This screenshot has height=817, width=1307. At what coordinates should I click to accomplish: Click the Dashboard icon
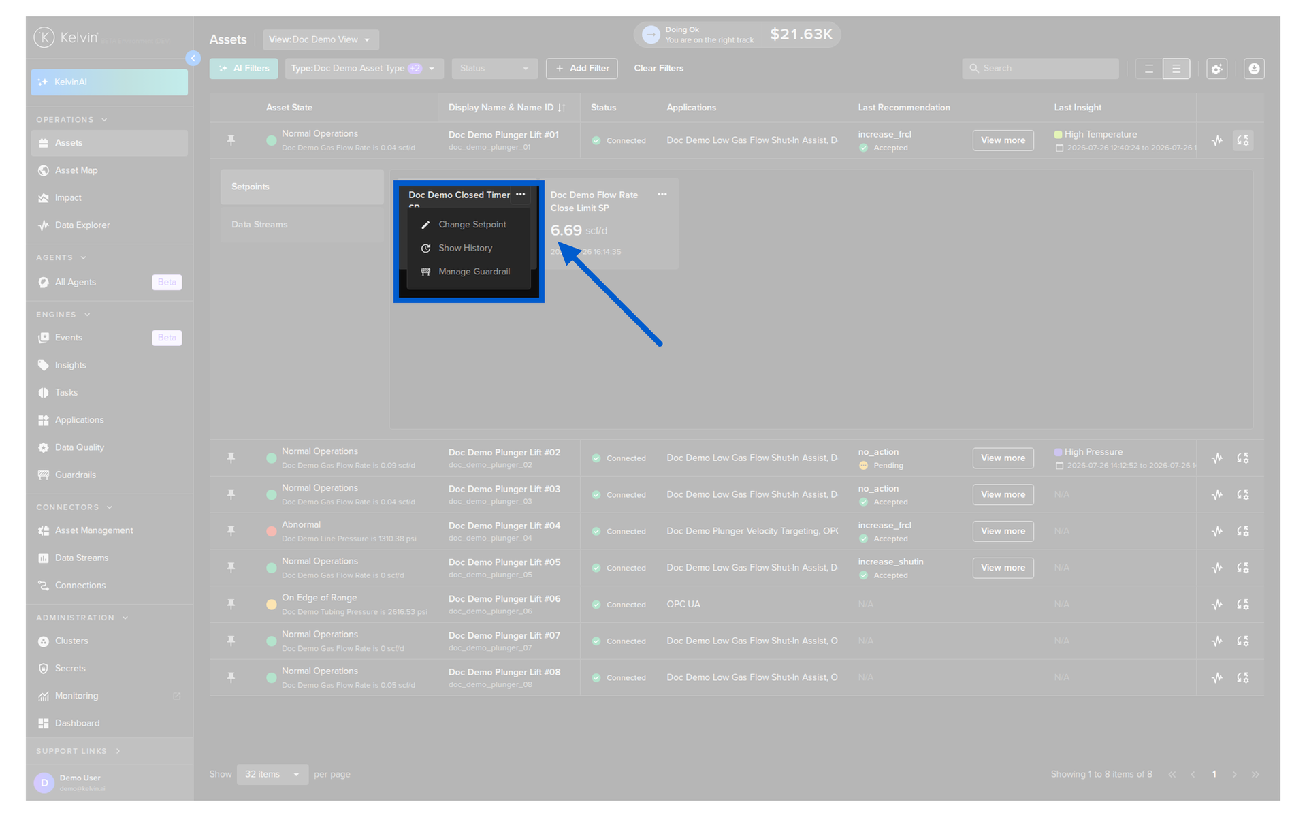pyautogui.click(x=44, y=723)
